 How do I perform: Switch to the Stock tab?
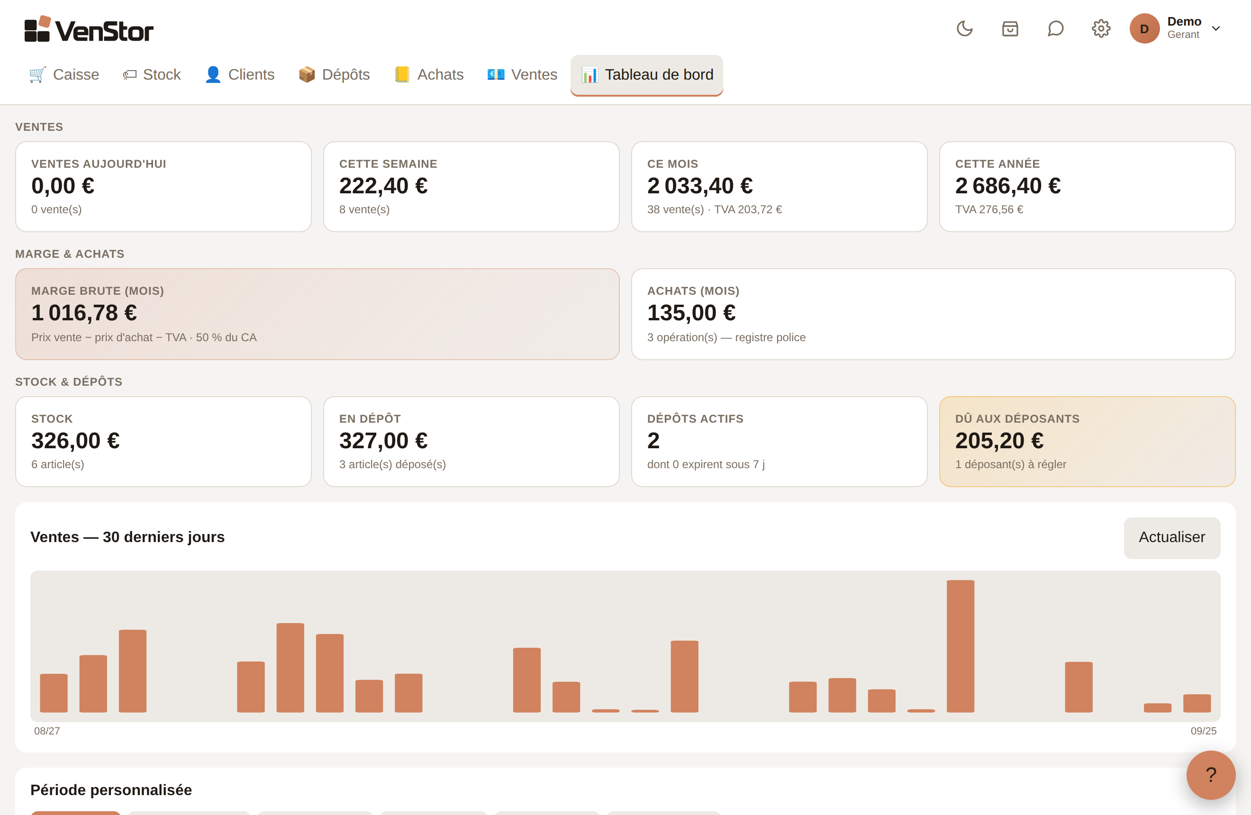click(151, 74)
